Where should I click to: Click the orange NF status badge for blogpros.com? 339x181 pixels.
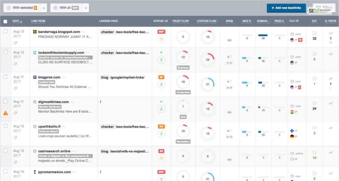[x=161, y=77]
